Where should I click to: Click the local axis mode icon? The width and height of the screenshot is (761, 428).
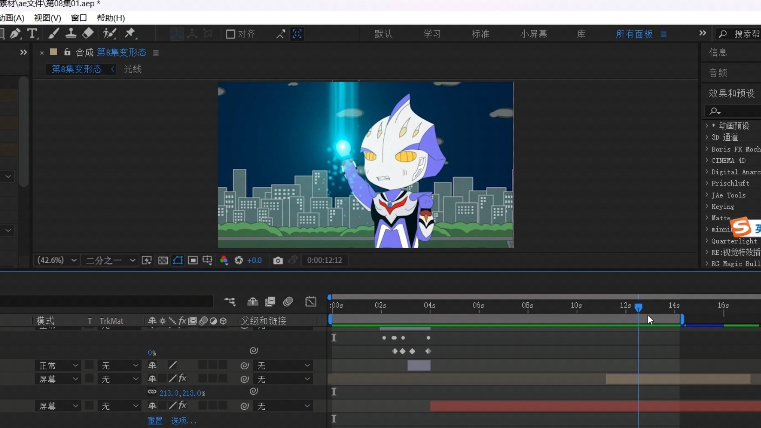(x=176, y=34)
